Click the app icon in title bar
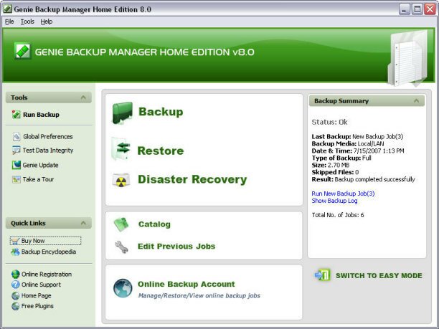The width and height of the screenshot is (439, 329). [x=7, y=9]
